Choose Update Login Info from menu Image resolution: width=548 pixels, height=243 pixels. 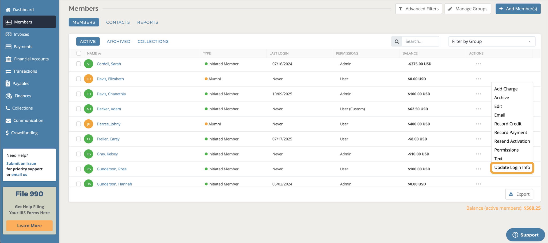512,168
